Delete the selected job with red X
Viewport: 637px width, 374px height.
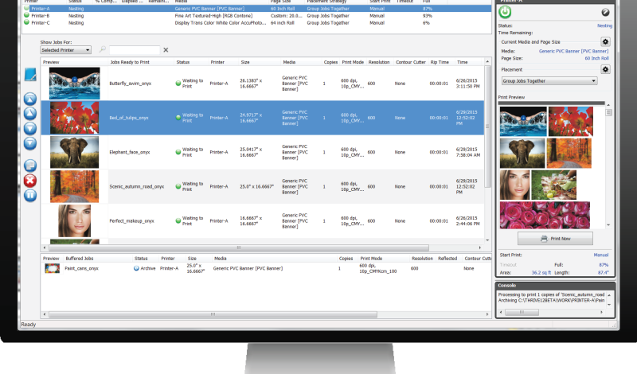30,181
